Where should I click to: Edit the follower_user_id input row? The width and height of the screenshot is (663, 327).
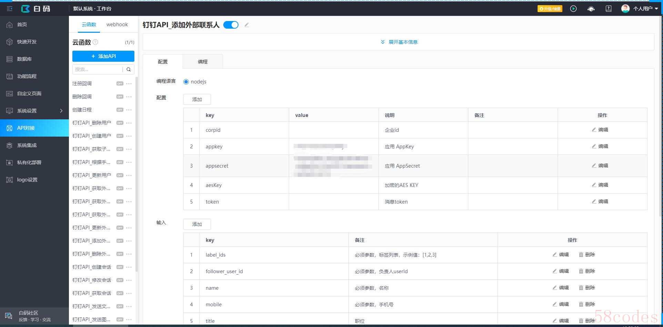point(561,271)
